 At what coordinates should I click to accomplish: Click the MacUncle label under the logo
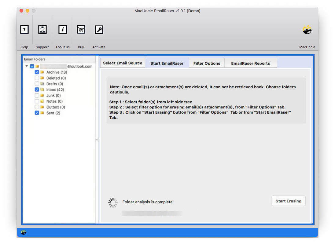[x=307, y=47]
